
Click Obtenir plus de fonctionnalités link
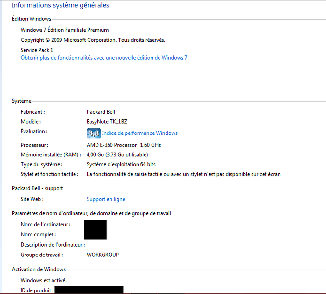[104, 58]
